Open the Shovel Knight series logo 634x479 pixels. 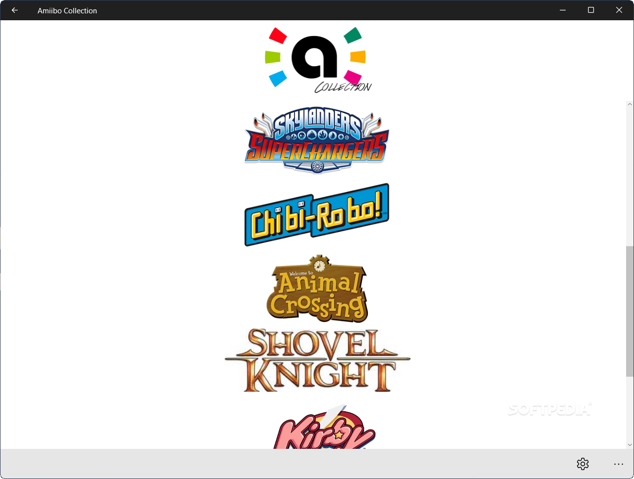(317, 360)
